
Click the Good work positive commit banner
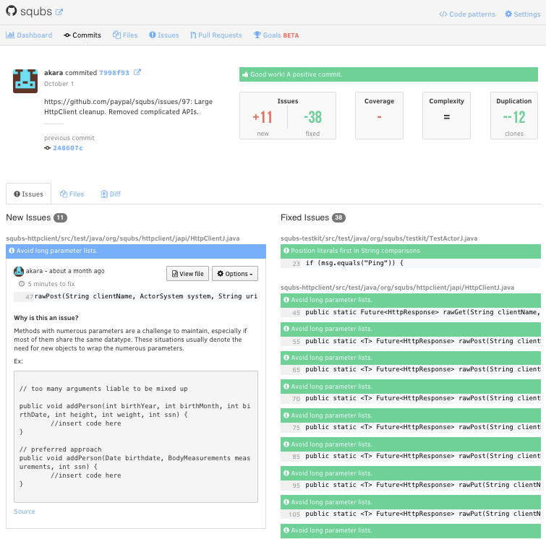click(388, 74)
